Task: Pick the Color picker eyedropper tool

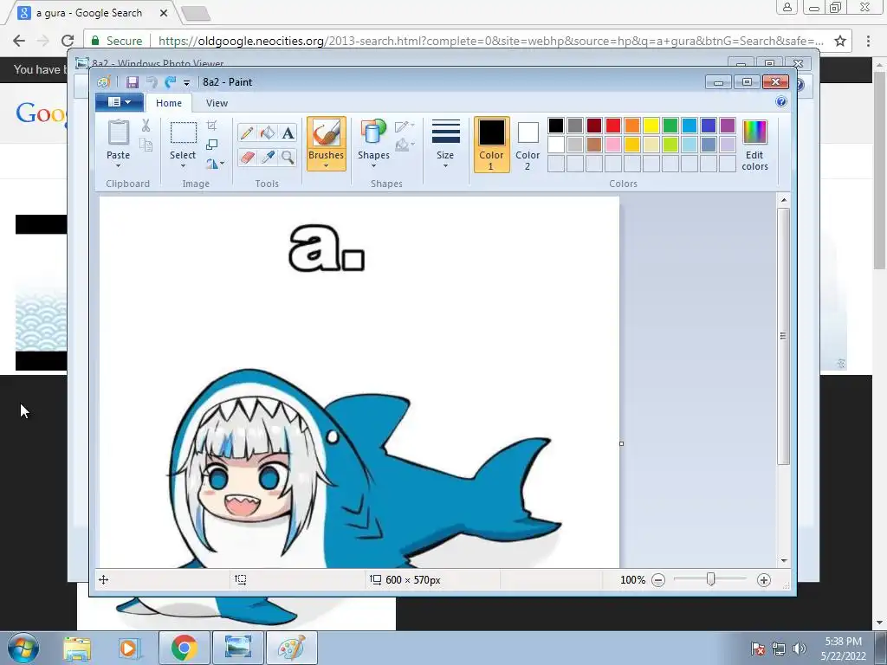Action: (x=267, y=157)
